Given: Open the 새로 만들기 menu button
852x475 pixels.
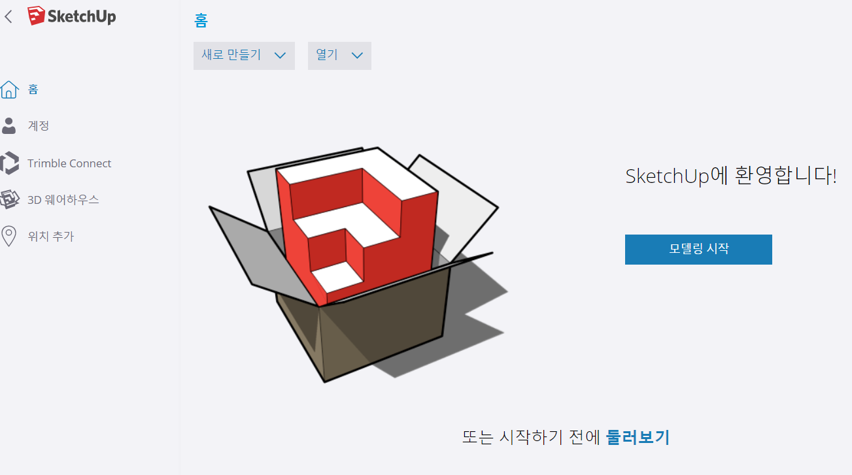Looking at the screenshot, I should [244, 56].
